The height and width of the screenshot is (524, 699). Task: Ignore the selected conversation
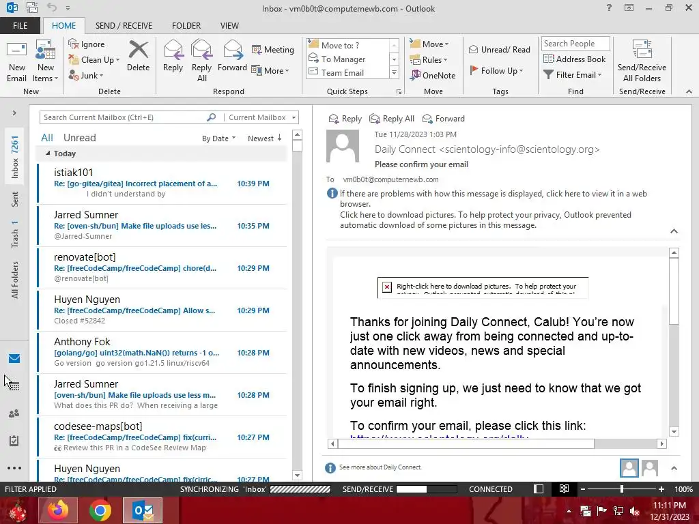pos(87,44)
